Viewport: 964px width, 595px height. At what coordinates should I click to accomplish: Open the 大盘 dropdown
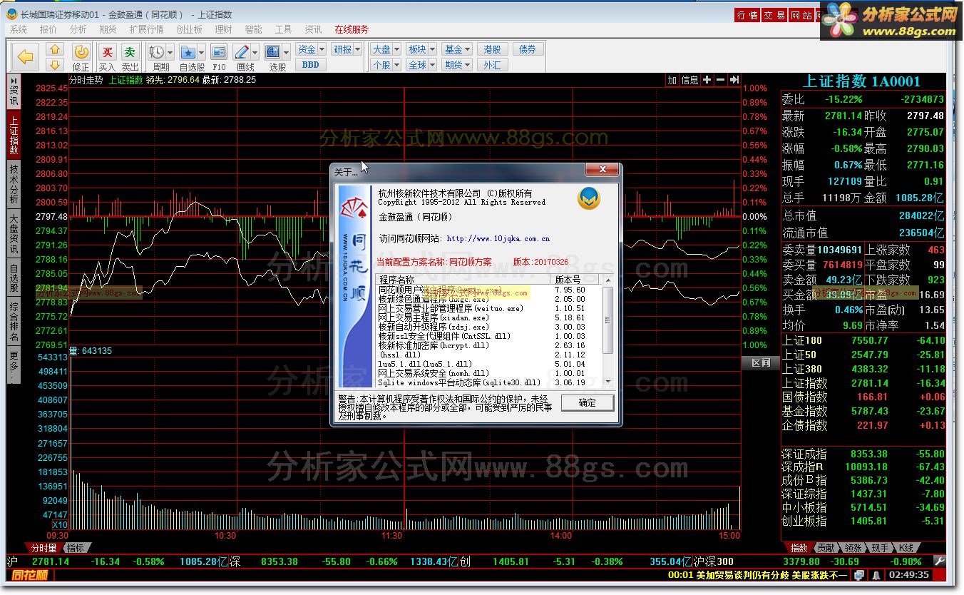click(x=386, y=49)
